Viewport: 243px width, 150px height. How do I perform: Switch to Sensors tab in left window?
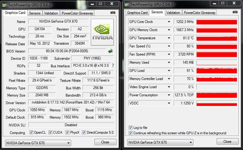coord(35,13)
